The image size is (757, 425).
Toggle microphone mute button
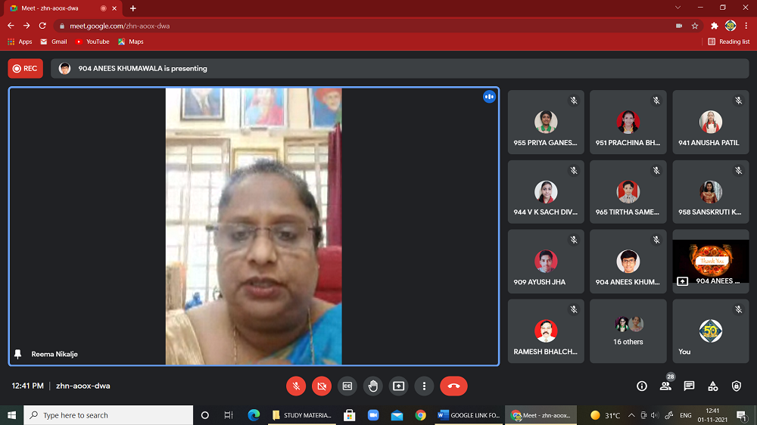pos(296,386)
